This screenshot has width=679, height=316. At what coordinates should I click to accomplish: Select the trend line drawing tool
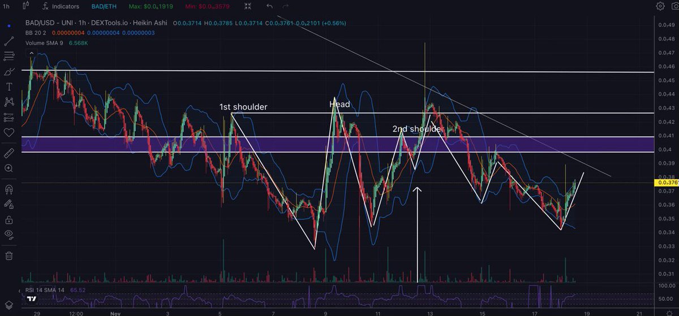tap(8, 41)
